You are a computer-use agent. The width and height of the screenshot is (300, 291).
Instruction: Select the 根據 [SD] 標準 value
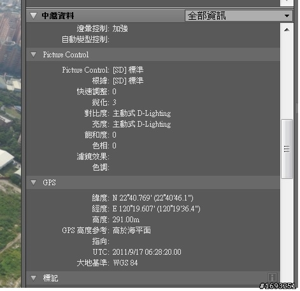pyautogui.click(x=128, y=81)
